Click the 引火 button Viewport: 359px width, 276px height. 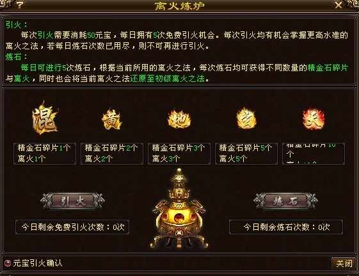point(72,201)
